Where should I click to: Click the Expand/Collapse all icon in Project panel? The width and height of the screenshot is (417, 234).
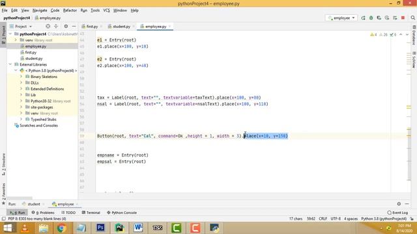tap(56, 26)
